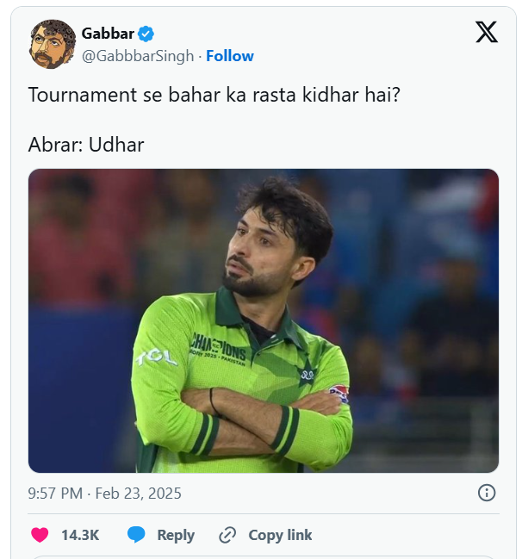Image resolution: width=522 pixels, height=559 pixels.
Task: Select the Copy link text
Action: 280,535
